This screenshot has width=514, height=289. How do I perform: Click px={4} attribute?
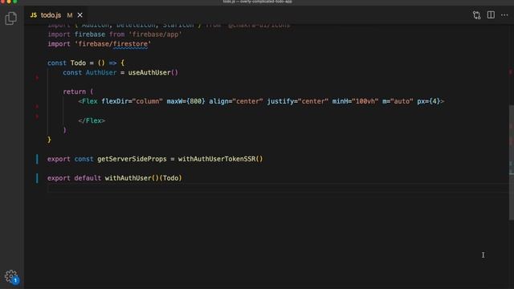pos(429,101)
